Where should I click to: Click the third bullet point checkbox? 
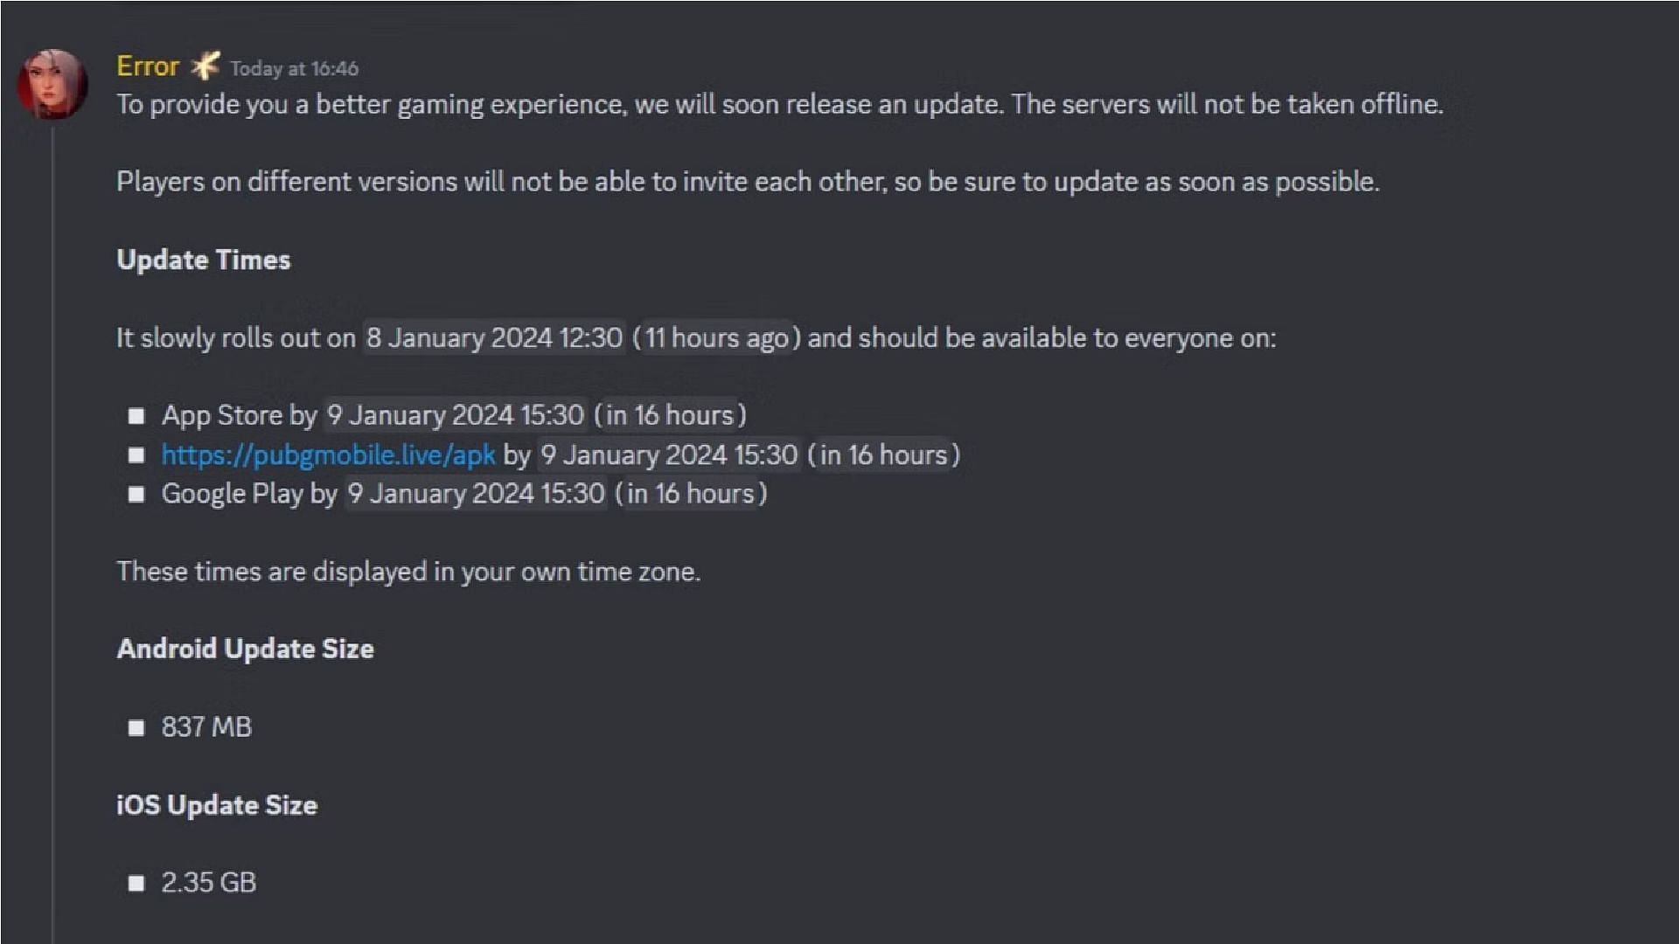pos(137,493)
